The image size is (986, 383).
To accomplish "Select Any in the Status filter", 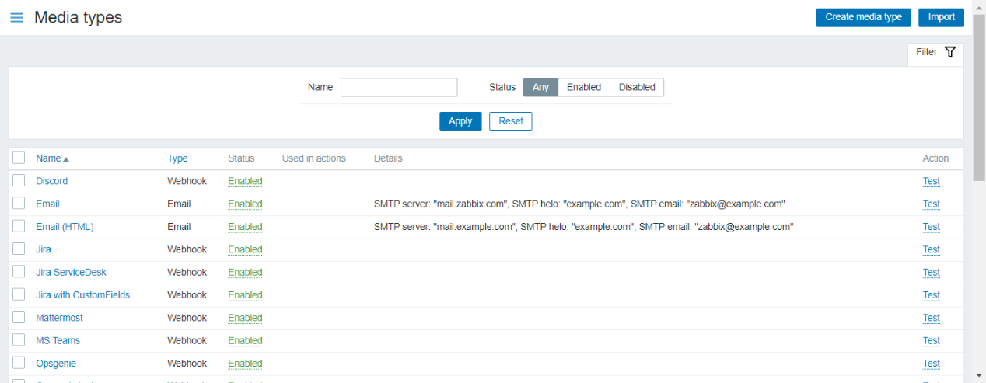I will point(540,87).
